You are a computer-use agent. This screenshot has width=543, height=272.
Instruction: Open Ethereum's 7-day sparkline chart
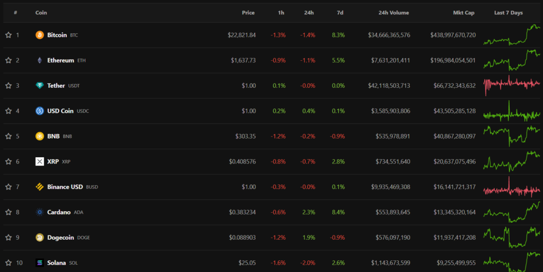[x=512, y=60]
